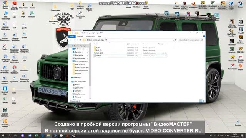246x138 pixels.
Task: Switch to the Вид ribbon tab
Action: [x=100, y=36]
